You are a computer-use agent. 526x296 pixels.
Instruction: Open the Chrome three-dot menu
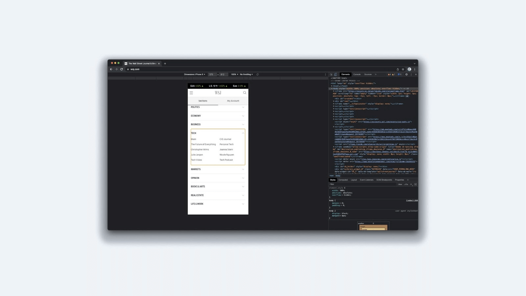click(x=415, y=69)
